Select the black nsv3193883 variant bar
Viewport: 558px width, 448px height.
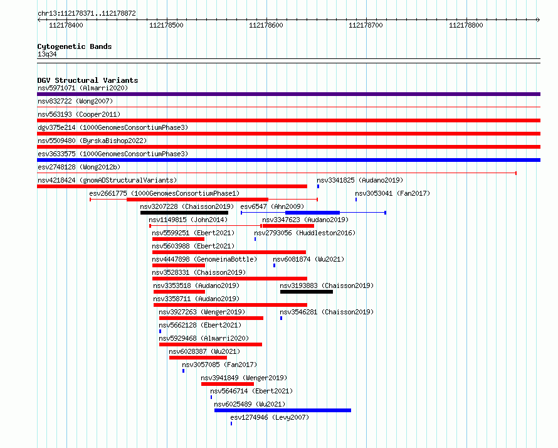(x=307, y=292)
